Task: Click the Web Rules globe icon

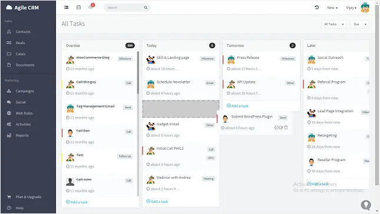Action: (x=9, y=113)
